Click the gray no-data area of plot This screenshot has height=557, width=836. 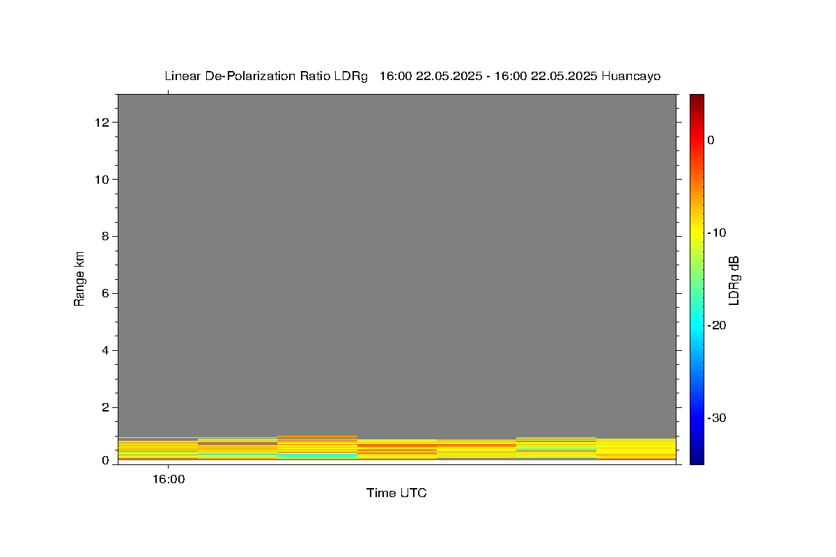(x=397, y=265)
